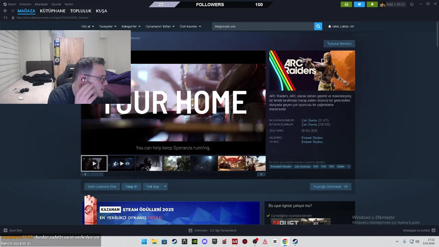Open Windows Start menu
The image size is (439, 247).
click(x=144, y=242)
